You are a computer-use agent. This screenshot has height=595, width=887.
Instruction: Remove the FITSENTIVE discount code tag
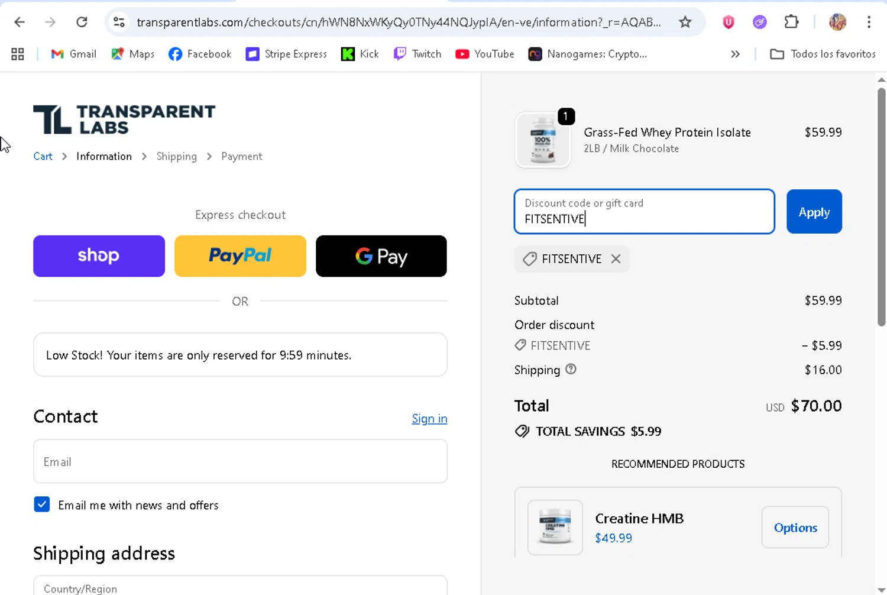point(616,259)
